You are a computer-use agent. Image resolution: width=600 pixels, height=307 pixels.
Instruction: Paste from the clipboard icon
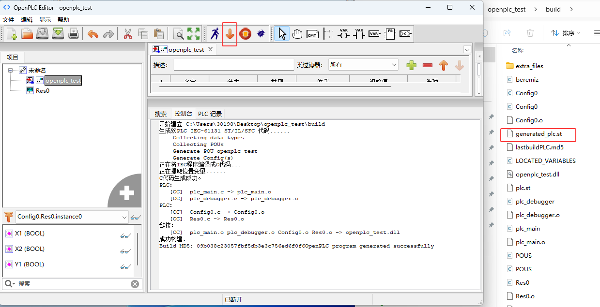click(158, 33)
